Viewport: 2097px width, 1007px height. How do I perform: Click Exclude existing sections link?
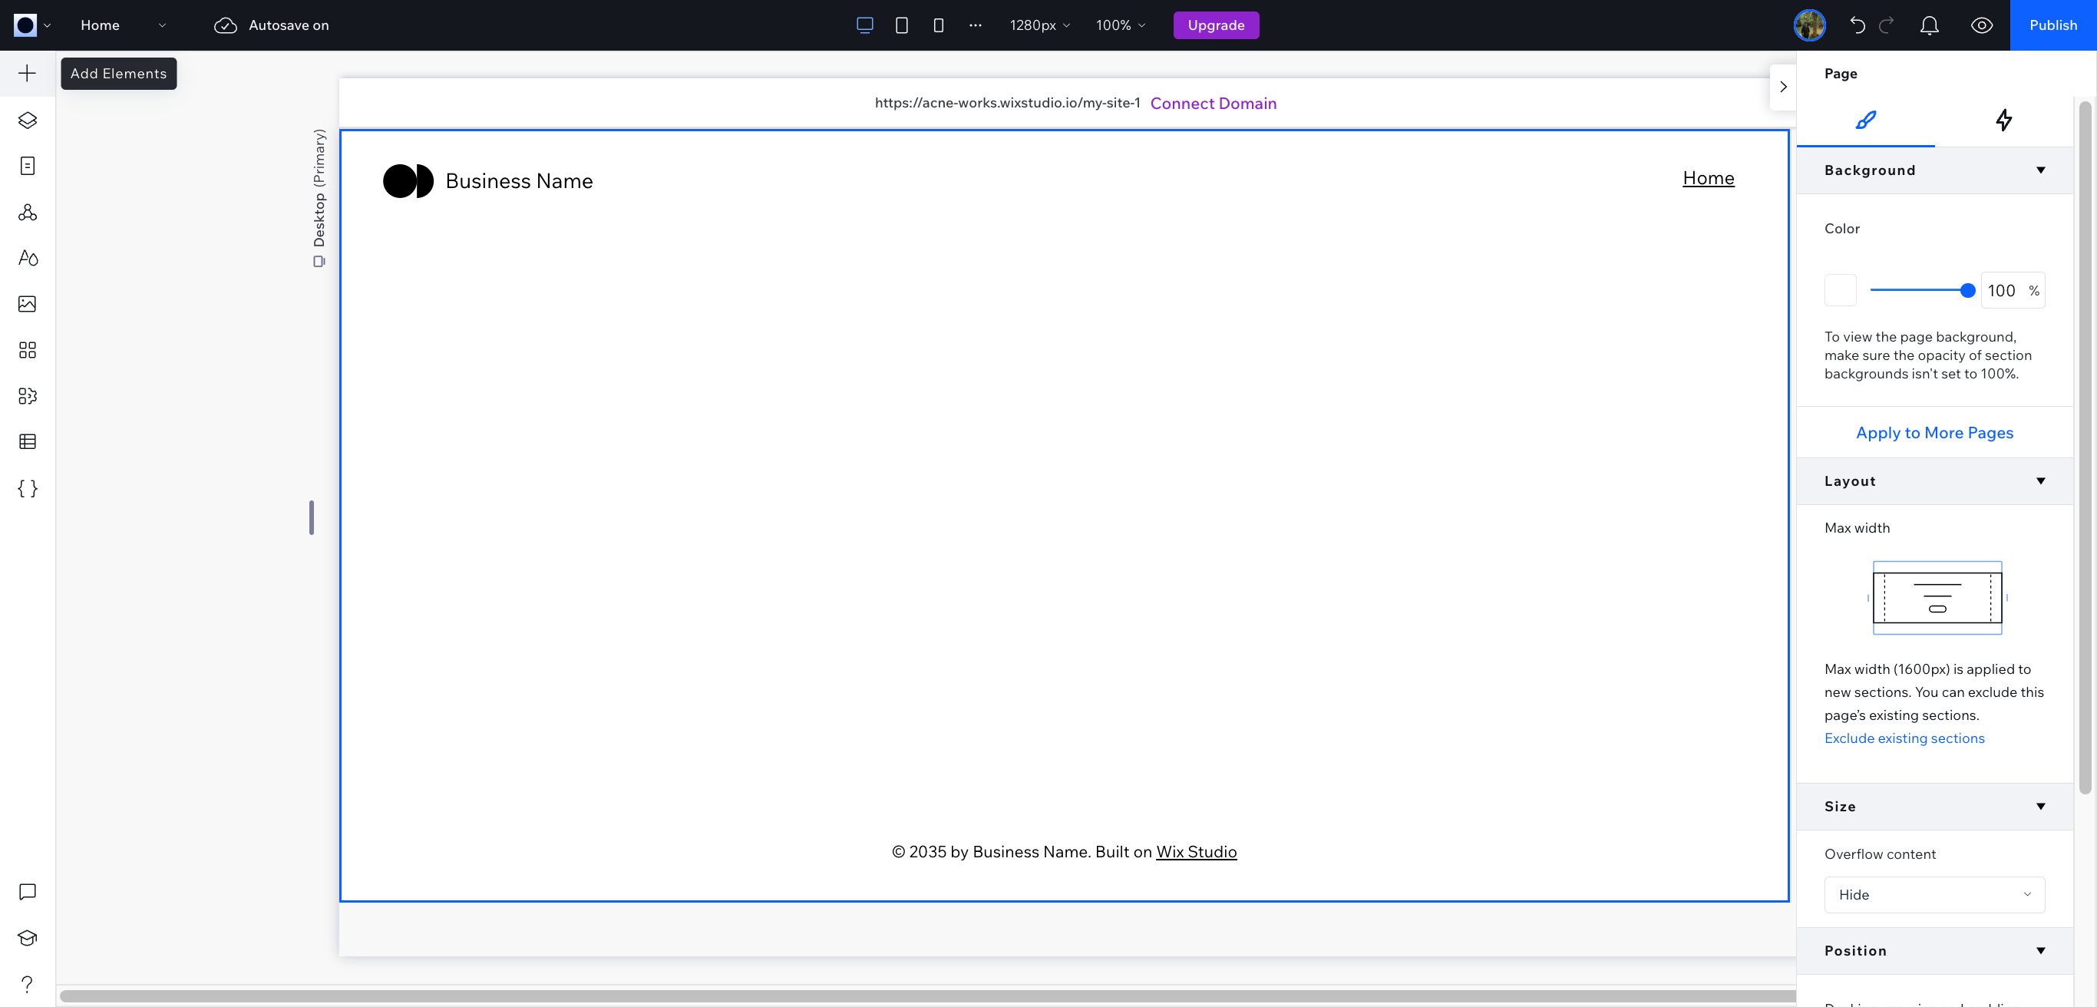1904,738
